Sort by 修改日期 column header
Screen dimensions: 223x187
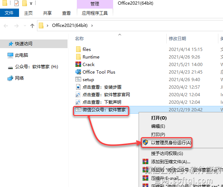coord(177,38)
